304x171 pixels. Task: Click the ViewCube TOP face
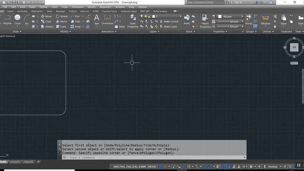pyautogui.click(x=294, y=47)
